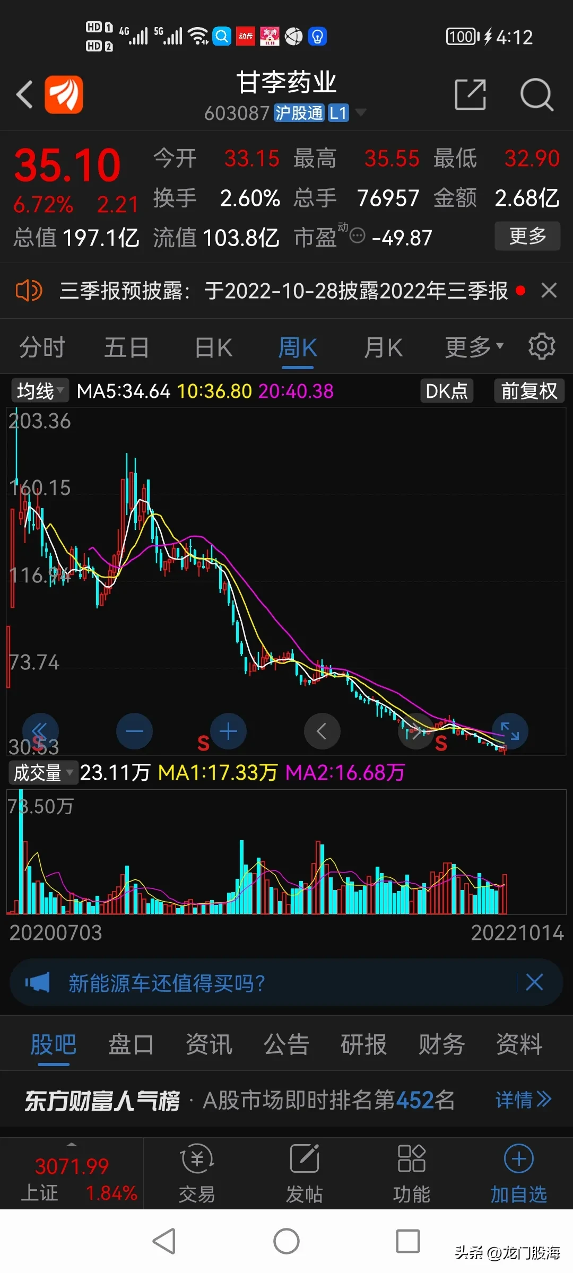The height and width of the screenshot is (1273, 573).
Task: Open 详情 popularity ranking details
Action: [524, 1100]
